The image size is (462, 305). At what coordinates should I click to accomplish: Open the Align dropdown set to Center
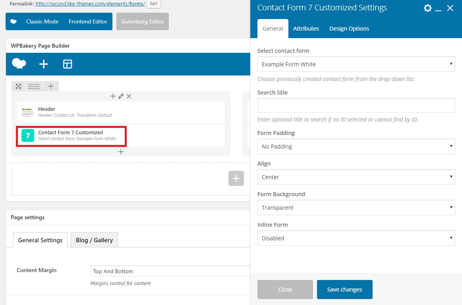point(356,177)
